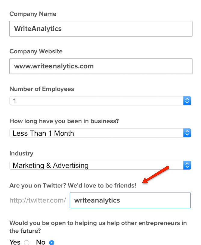Image resolution: width=201 pixels, height=245 pixels.
Task: Expand the Less Than 1 Month dropdown
Action: [96, 133]
